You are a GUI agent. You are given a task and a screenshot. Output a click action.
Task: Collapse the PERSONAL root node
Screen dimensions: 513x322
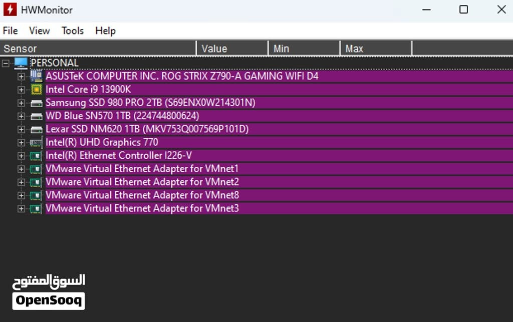coord(6,63)
